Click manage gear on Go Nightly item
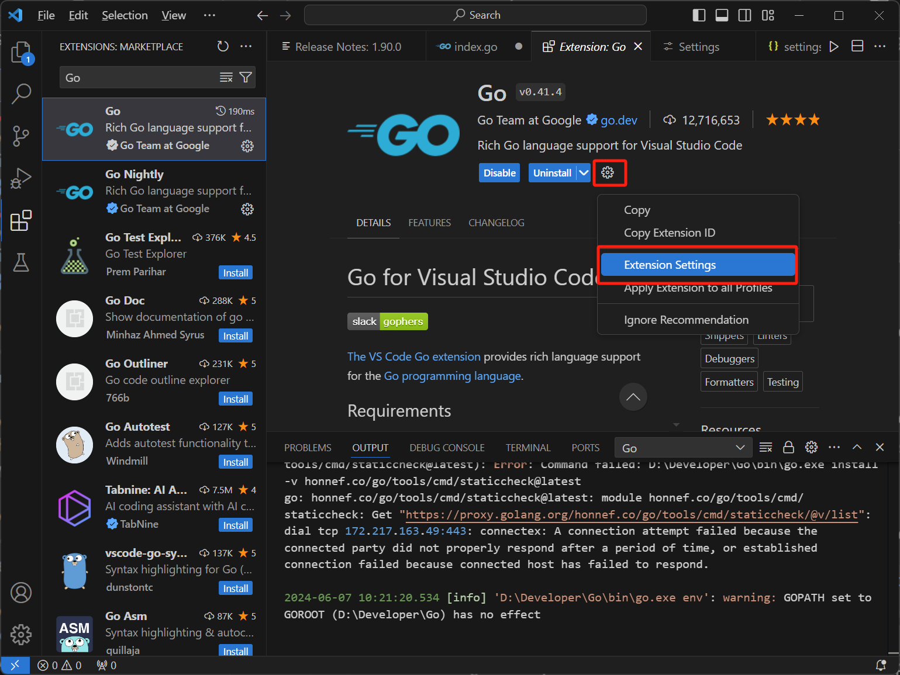This screenshot has height=675, width=900. click(247, 209)
